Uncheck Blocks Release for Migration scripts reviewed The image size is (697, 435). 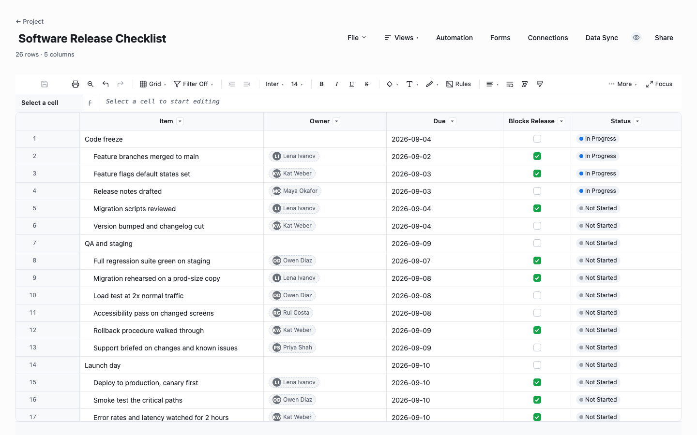(537, 208)
